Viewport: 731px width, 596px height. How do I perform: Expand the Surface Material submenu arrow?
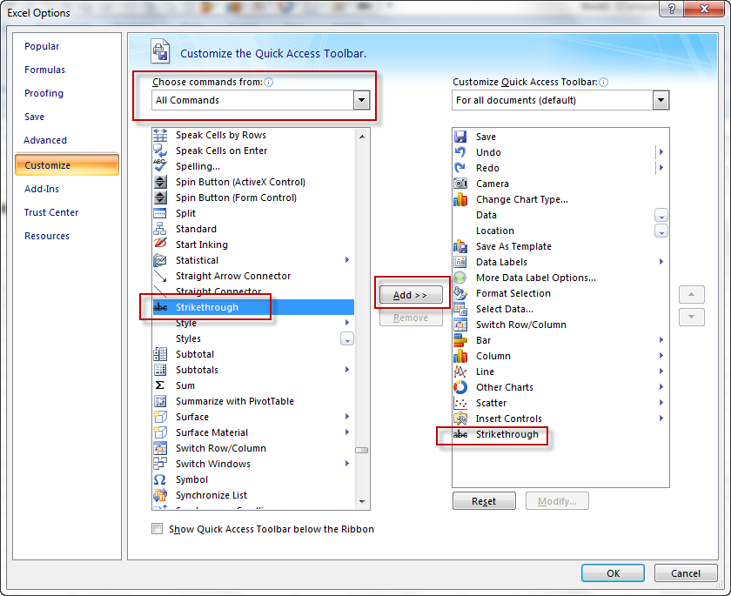347,432
